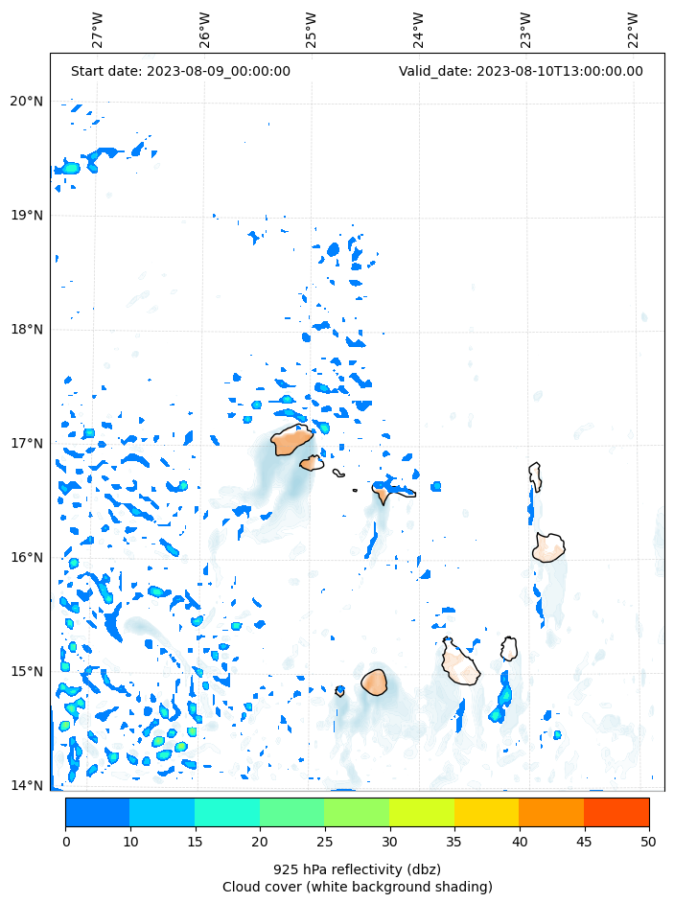Click the 25–30 dBZ light green colorbar segment
This screenshot has width=674, height=903.
357,812
